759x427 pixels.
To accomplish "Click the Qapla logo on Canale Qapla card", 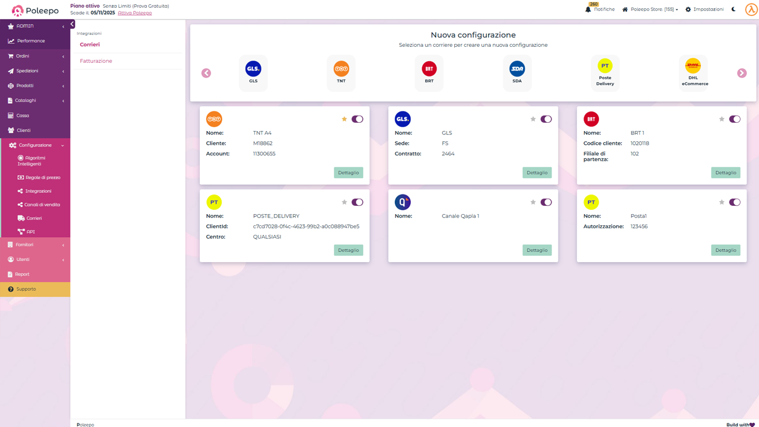I will coord(403,202).
